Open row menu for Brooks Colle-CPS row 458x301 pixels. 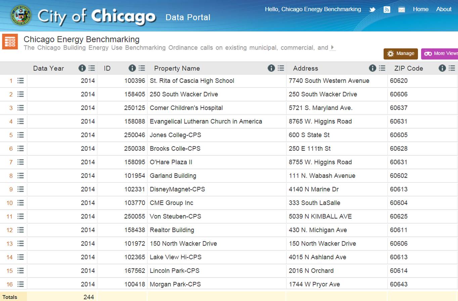tap(20, 148)
